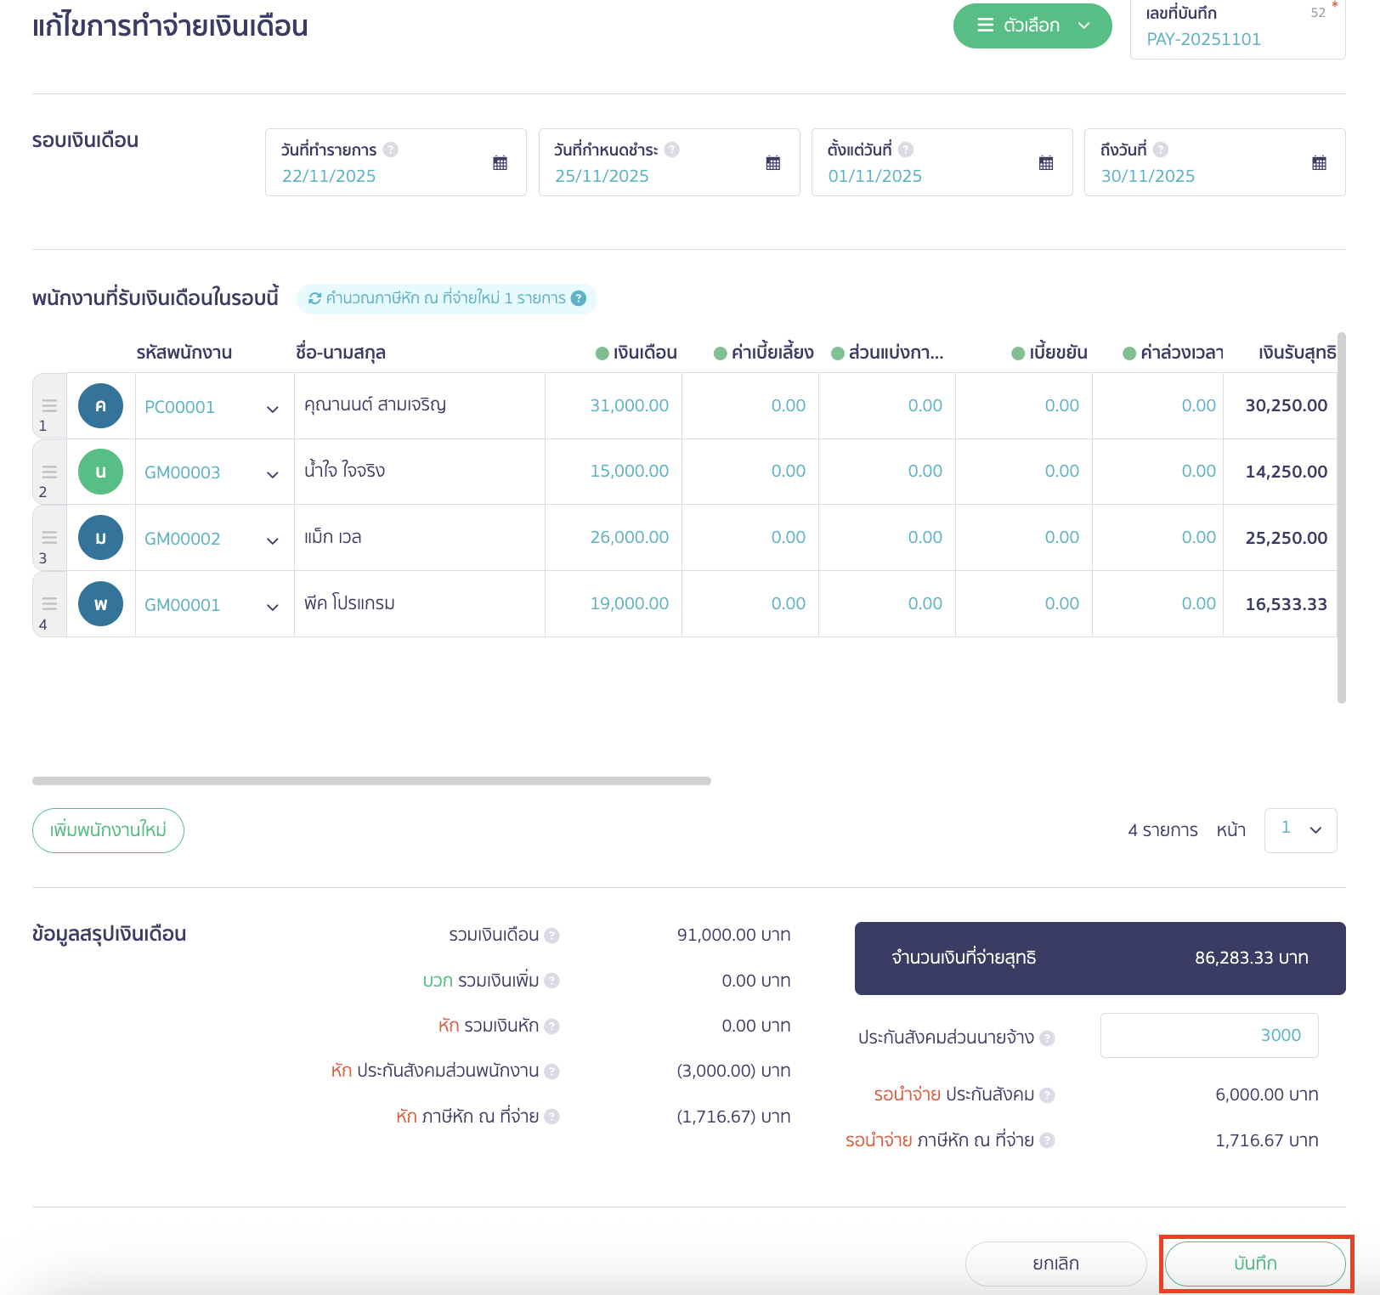
Task: Toggle the green dot on ค่าเบี้ยเลี้ยง column
Action: [718, 352]
